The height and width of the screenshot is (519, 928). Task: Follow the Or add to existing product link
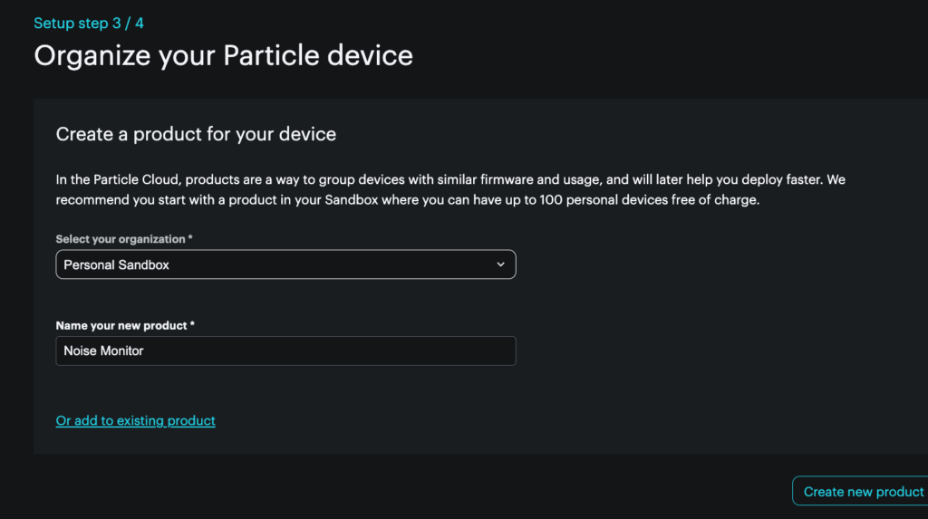tap(136, 420)
